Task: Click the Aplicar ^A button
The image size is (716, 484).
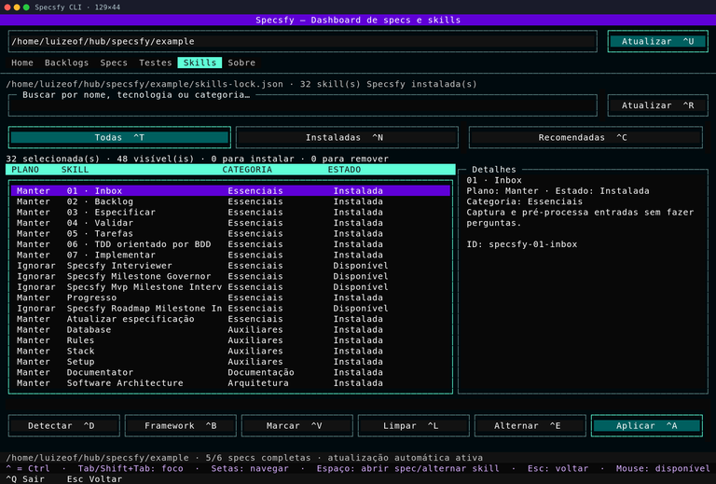Action: point(647,425)
